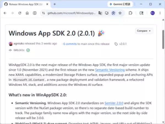The width and height of the screenshot is (165, 124).
Task: Minimize the browser window
Action: (x=141, y=4)
